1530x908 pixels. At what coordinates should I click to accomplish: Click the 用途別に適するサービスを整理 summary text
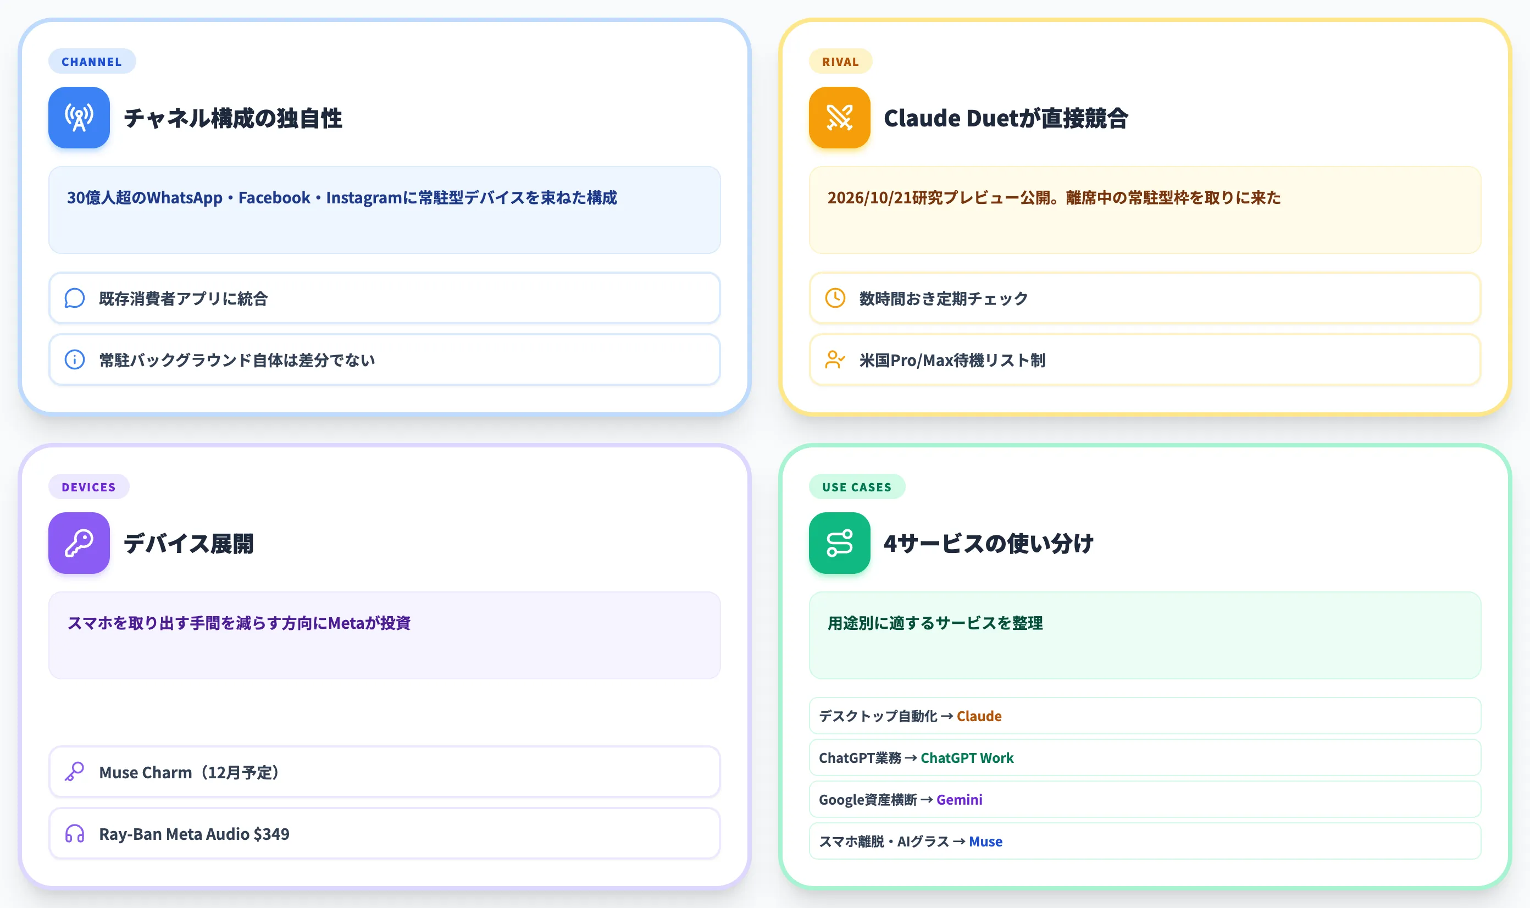coord(935,623)
